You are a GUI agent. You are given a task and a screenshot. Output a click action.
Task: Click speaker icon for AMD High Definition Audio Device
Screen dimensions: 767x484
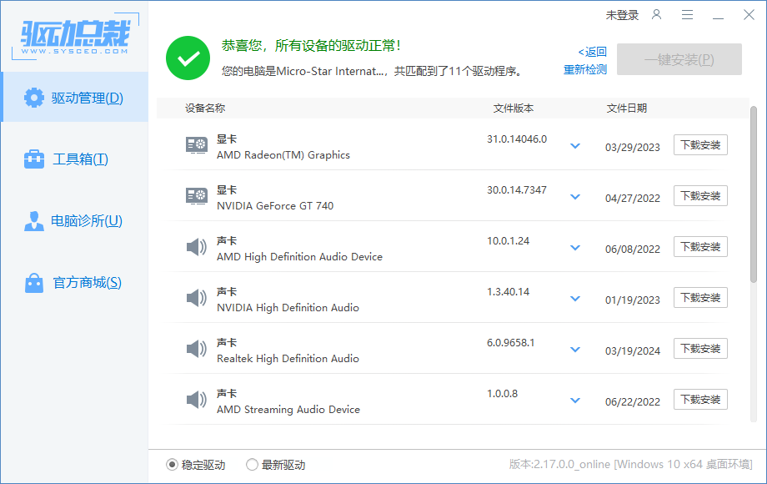pyautogui.click(x=197, y=247)
